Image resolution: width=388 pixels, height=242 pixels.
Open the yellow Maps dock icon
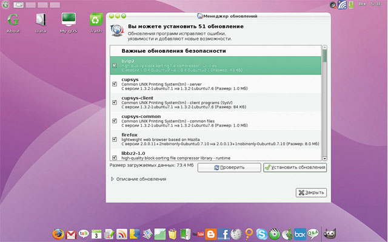coord(135,234)
